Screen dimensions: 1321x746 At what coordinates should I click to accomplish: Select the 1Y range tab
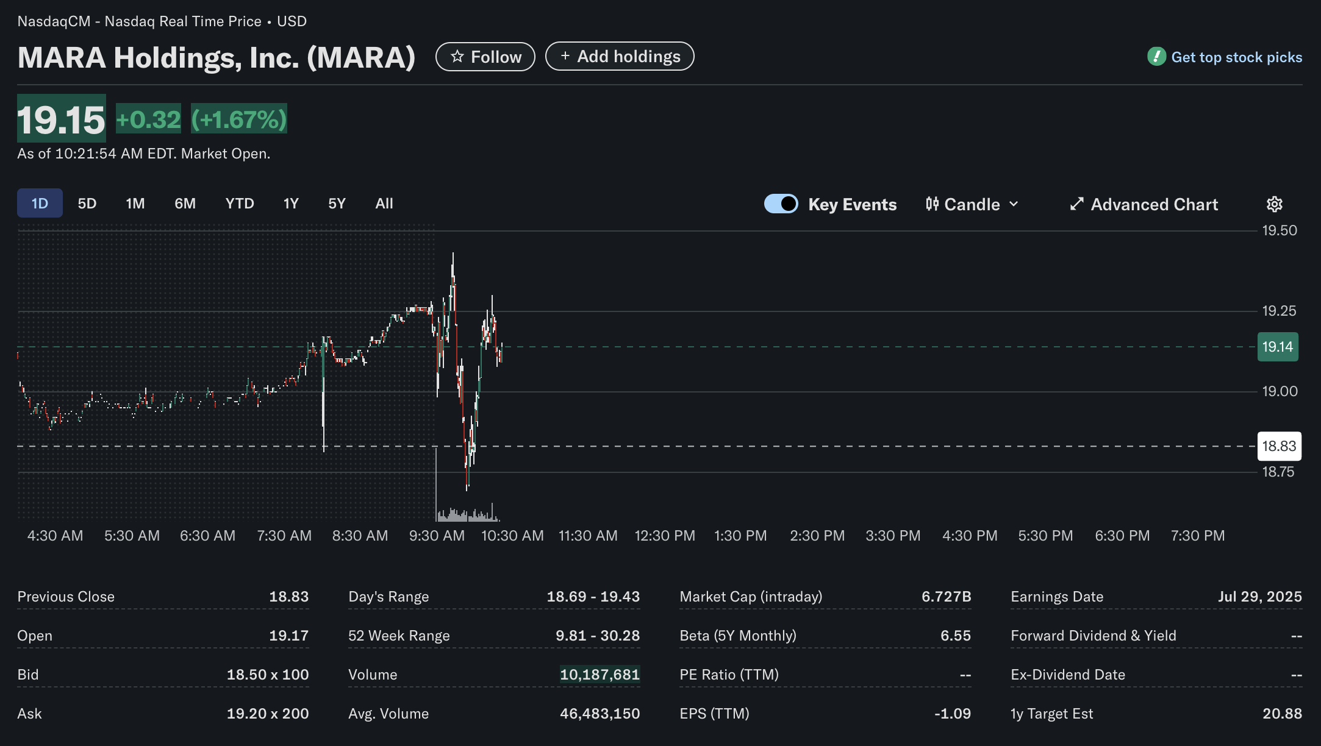[291, 204]
